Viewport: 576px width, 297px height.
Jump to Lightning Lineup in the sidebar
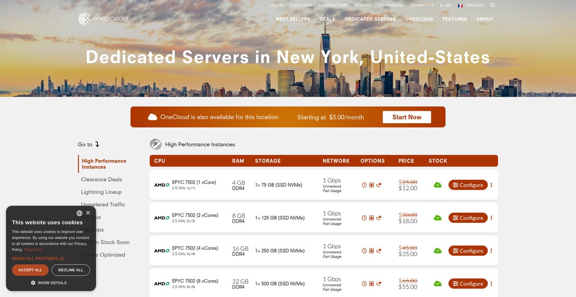tap(101, 192)
